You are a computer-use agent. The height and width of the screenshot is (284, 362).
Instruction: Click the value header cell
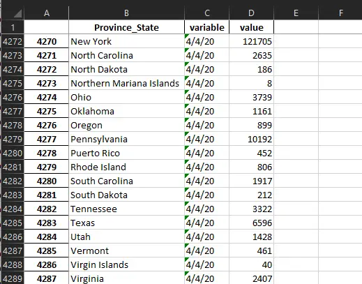(x=251, y=27)
